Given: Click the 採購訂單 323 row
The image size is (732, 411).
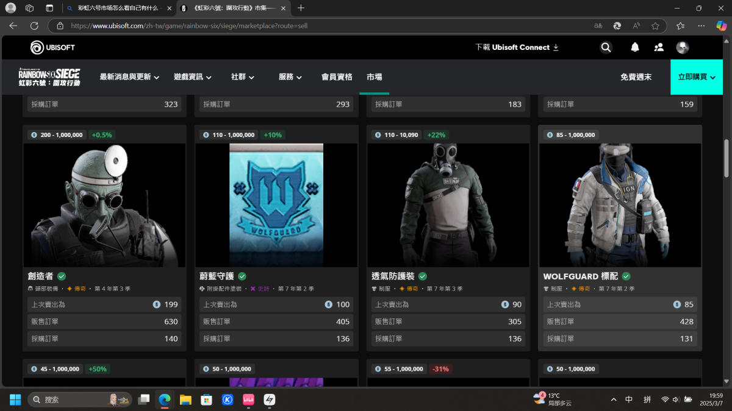Looking at the screenshot, I should (x=104, y=104).
